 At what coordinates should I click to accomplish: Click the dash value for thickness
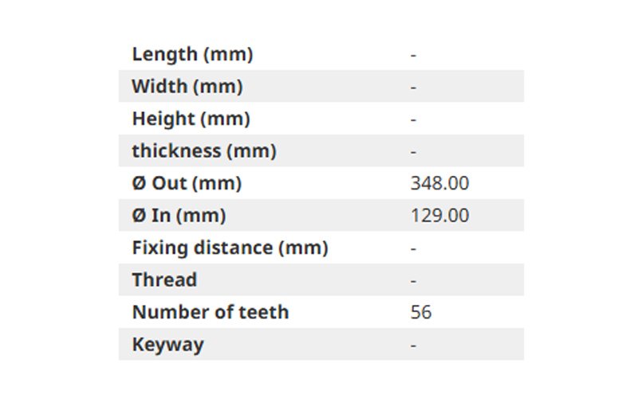point(413,151)
